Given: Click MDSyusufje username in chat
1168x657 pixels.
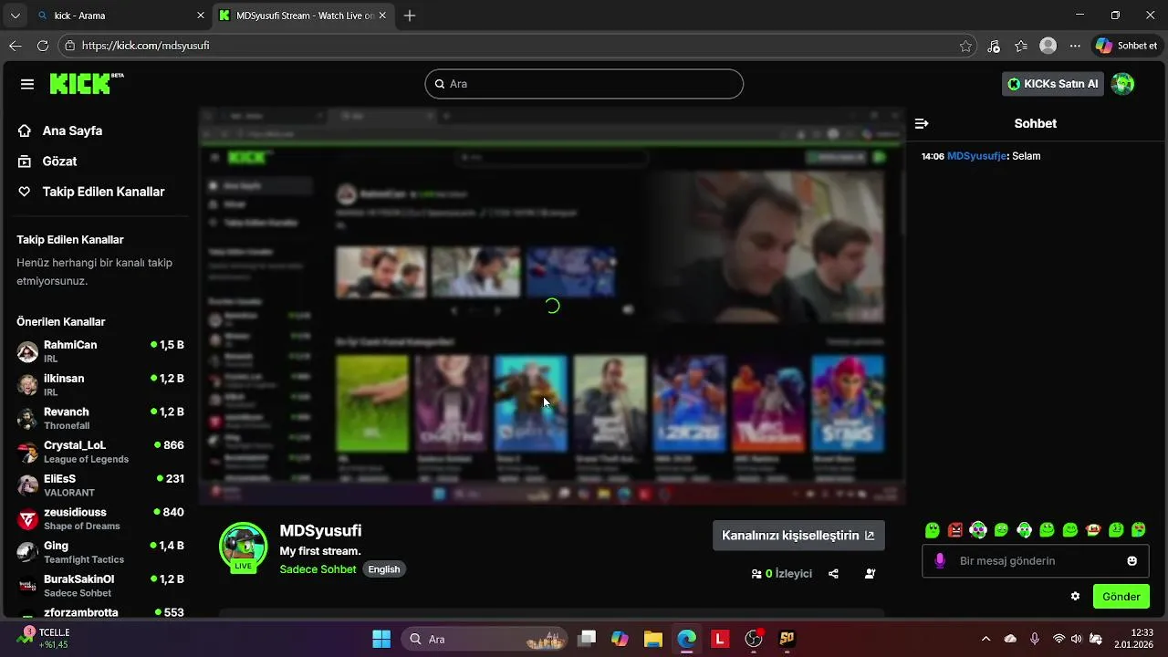Looking at the screenshot, I should 977,156.
